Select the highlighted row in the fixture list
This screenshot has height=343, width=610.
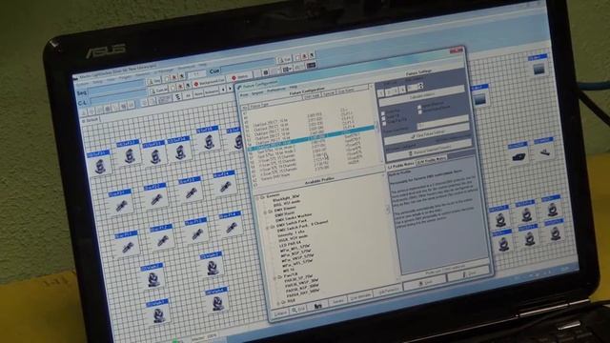coord(312,137)
